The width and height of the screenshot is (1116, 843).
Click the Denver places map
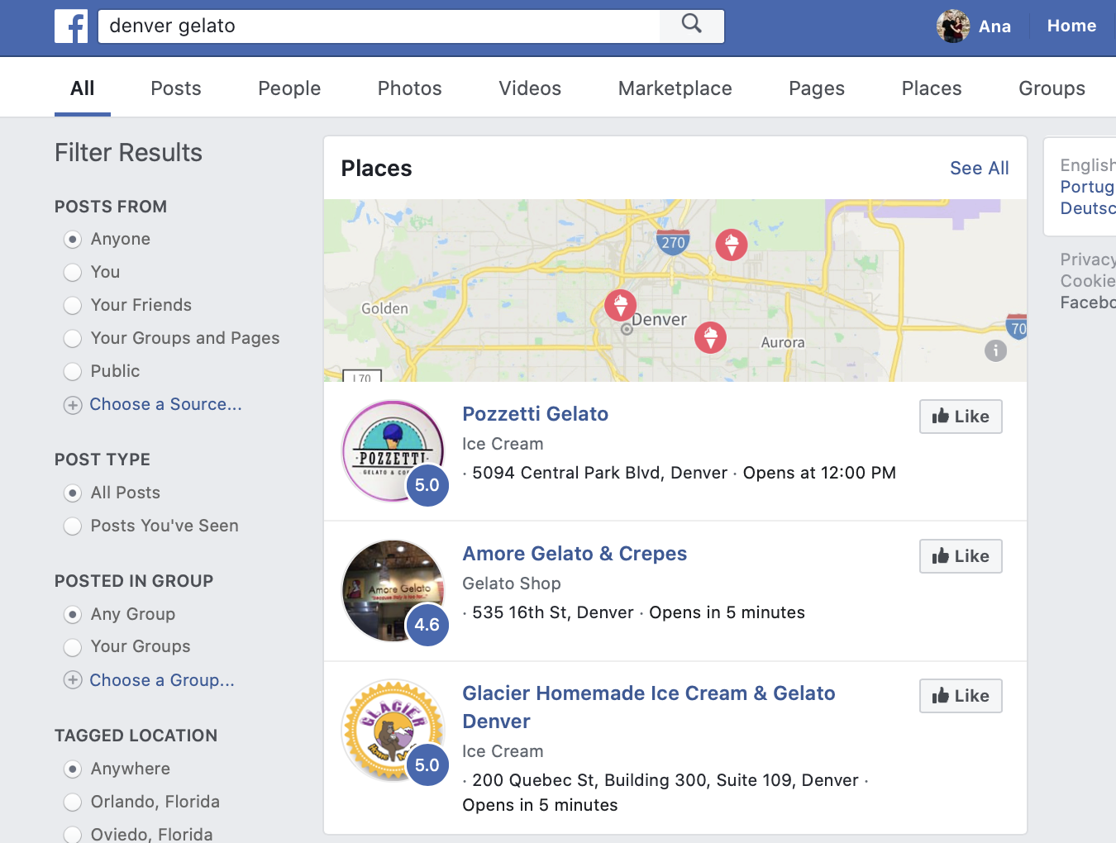675,290
